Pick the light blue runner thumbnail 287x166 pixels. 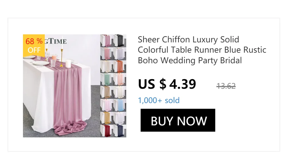click(120, 105)
